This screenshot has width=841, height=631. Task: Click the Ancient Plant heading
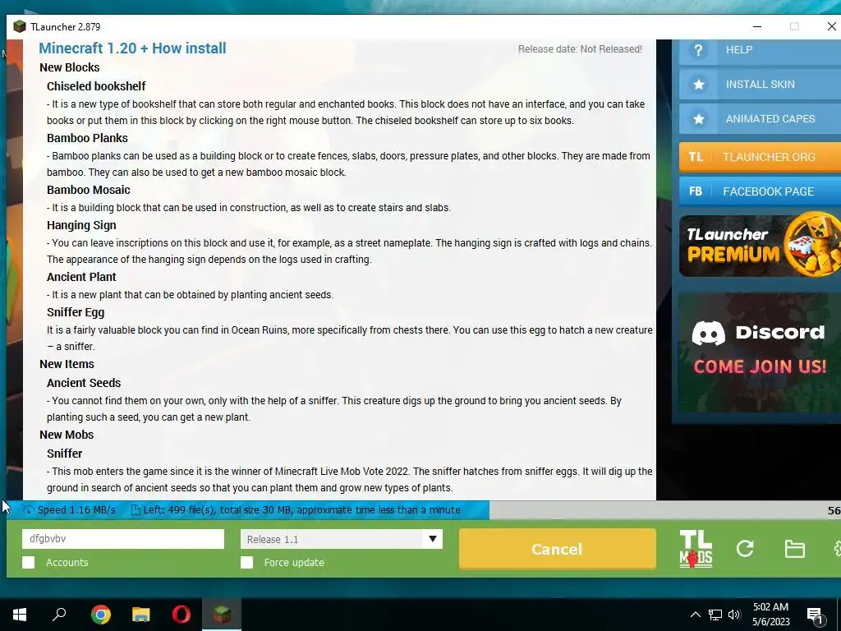(81, 277)
